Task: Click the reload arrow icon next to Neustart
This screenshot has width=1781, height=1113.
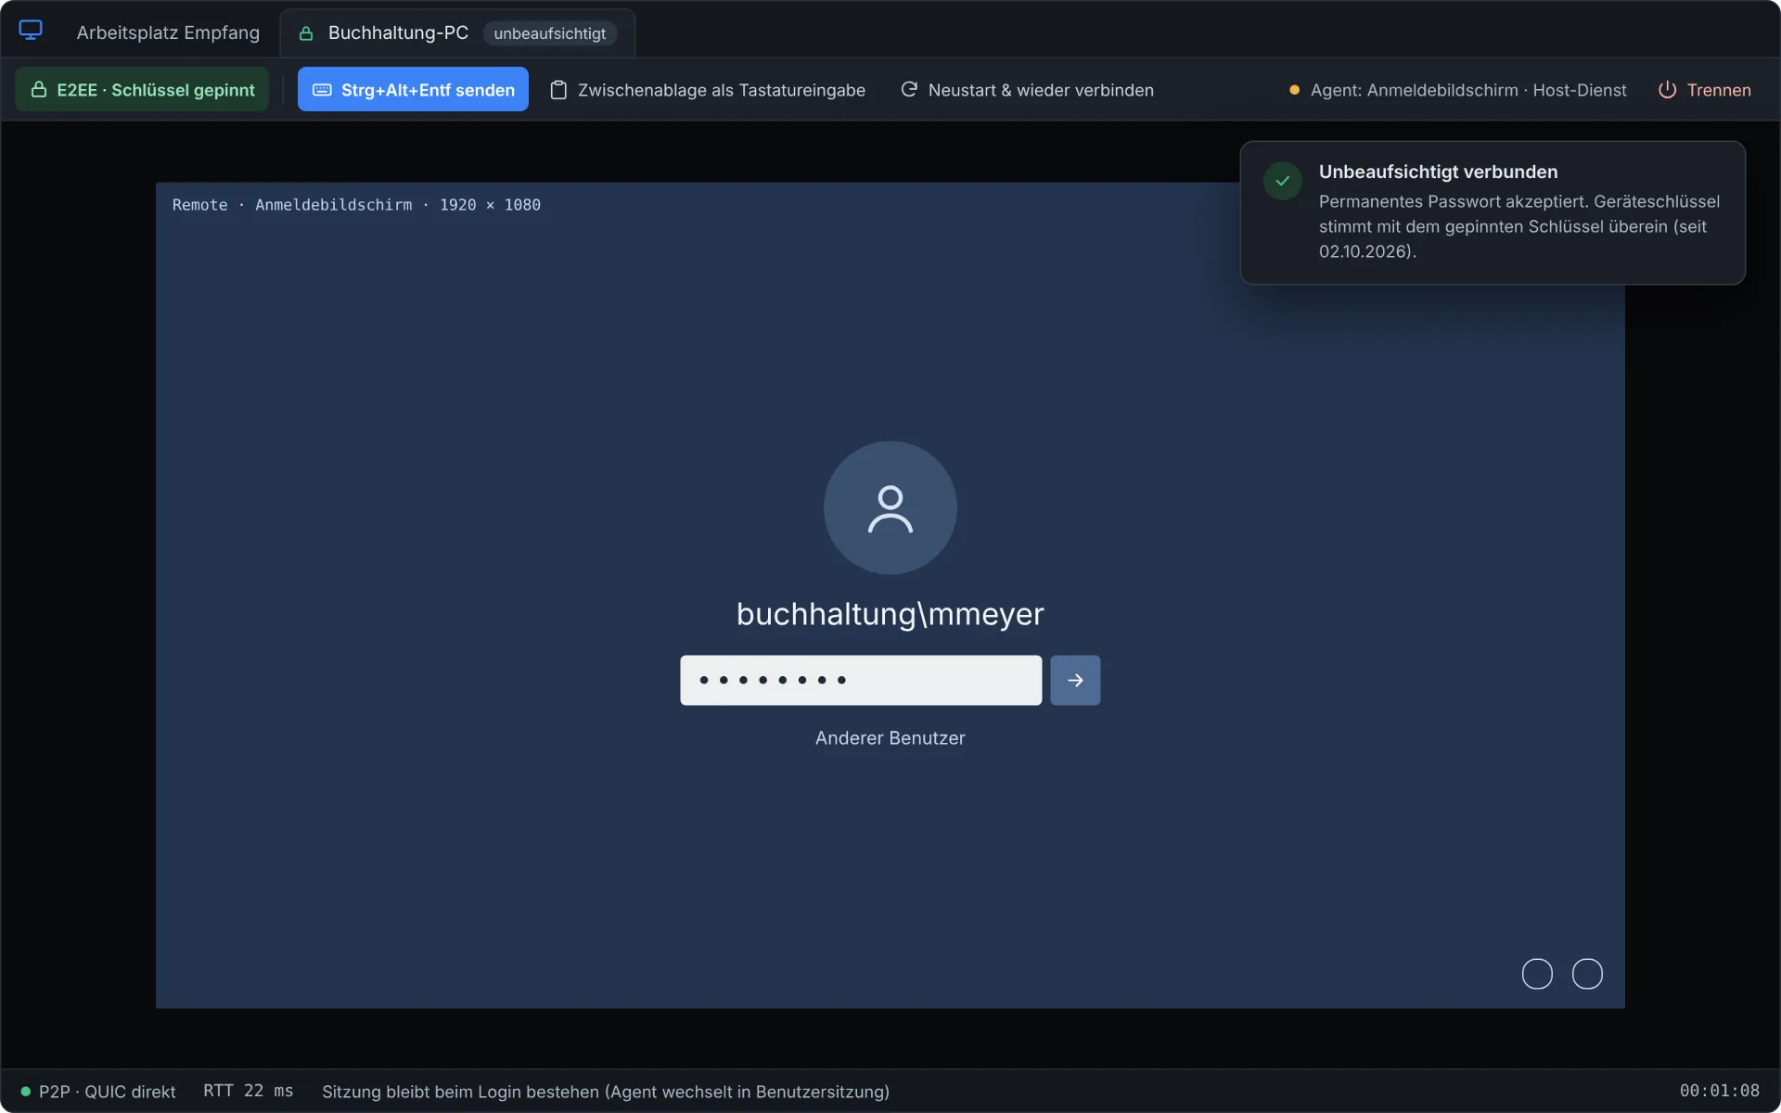Action: pos(909,89)
